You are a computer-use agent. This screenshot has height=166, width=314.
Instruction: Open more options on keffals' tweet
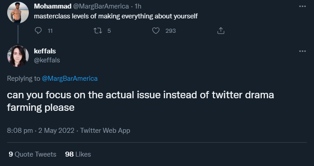tap(302, 51)
